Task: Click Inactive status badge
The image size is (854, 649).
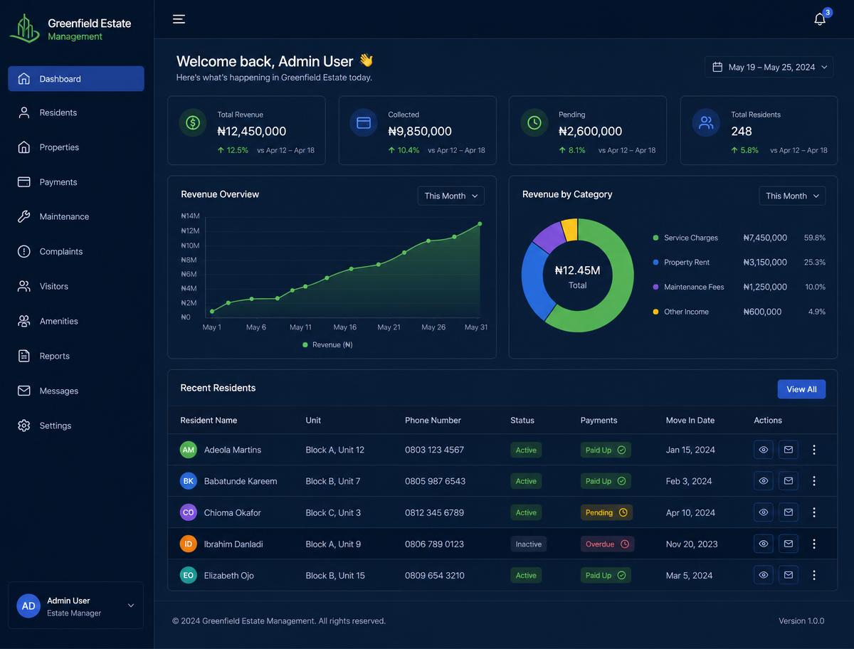Action: 529,544
